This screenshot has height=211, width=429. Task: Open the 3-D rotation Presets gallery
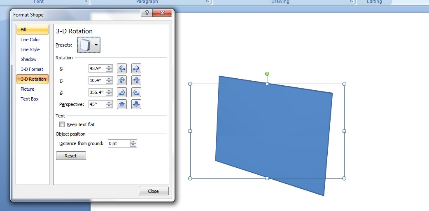point(89,45)
